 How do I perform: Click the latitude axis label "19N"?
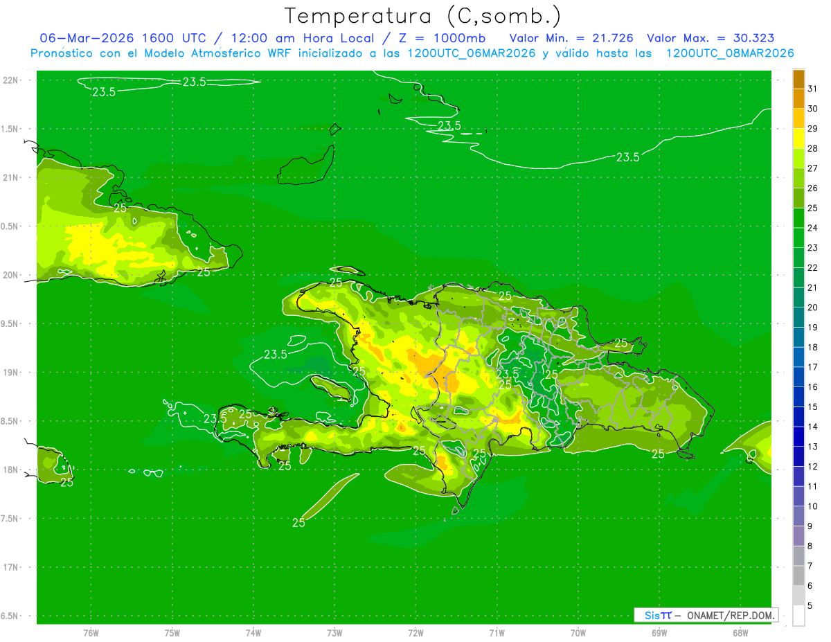(x=10, y=372)
